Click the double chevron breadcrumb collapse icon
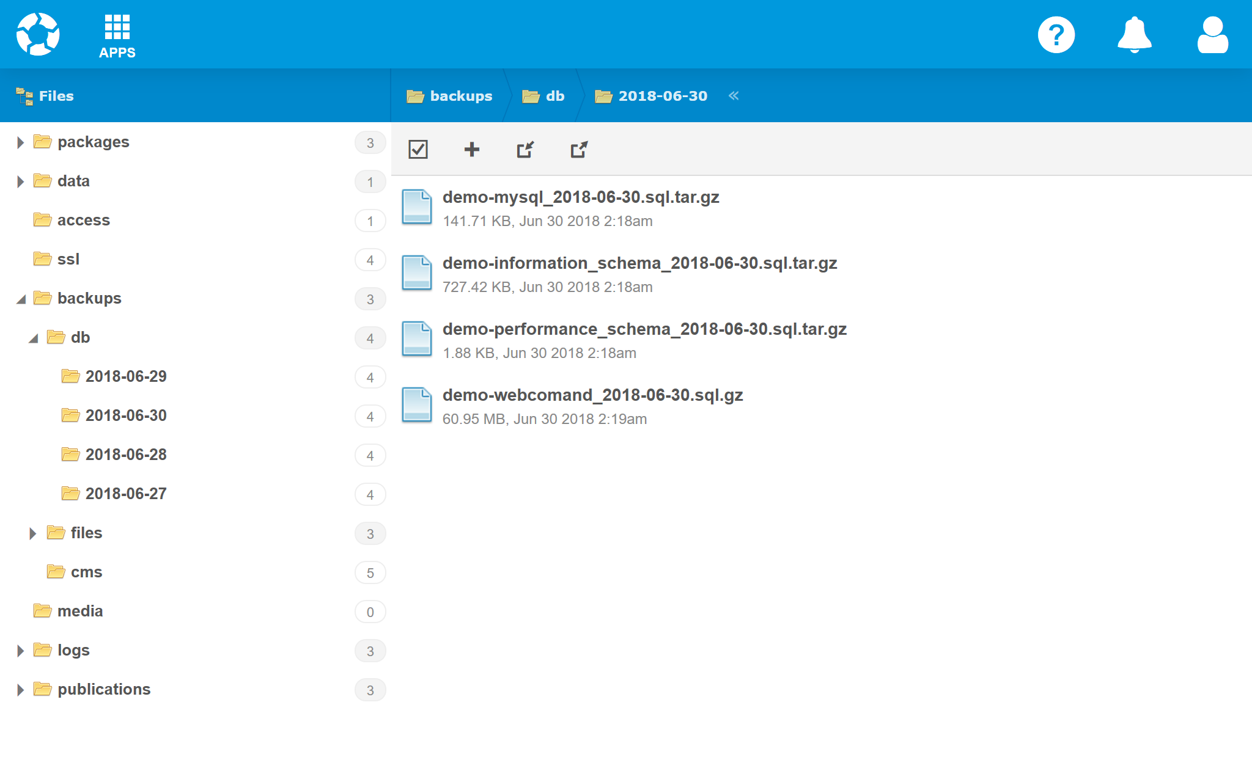1252x782 pixels. tap(734, 96)
